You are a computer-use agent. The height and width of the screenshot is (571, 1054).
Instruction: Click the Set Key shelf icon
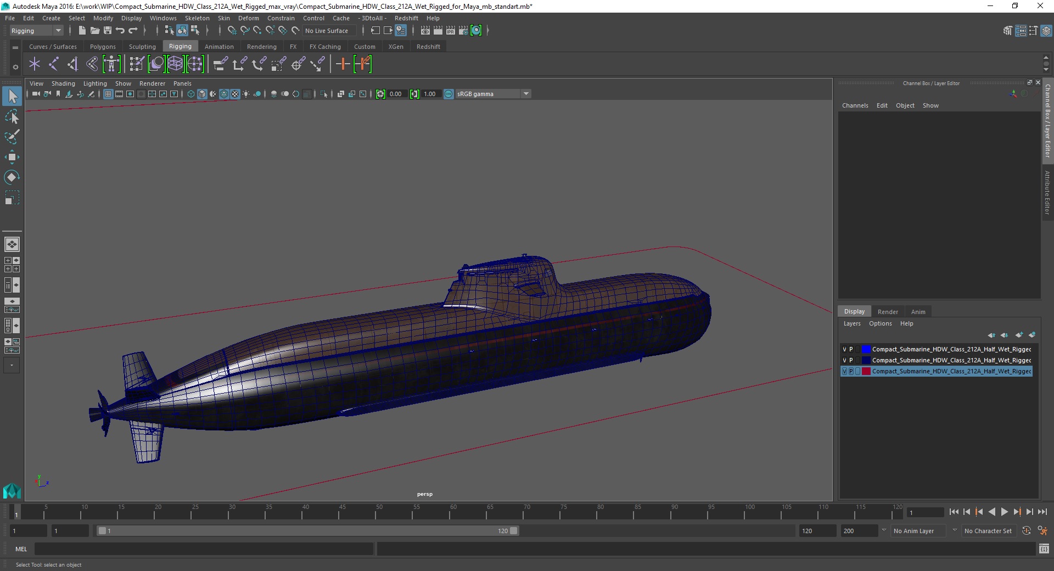(x=343, y=64)
